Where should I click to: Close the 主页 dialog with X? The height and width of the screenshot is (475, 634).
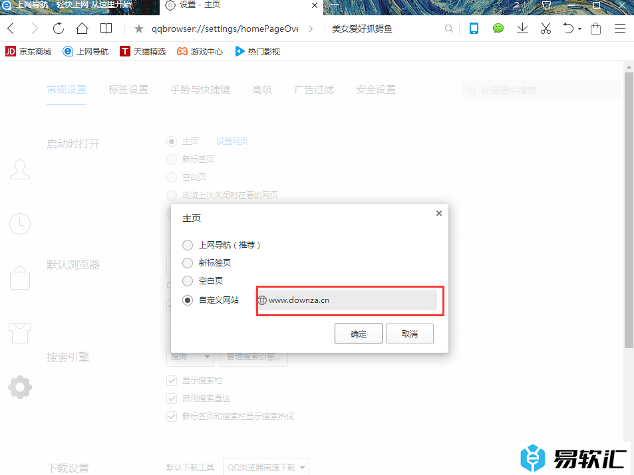(x=438, y=213)
